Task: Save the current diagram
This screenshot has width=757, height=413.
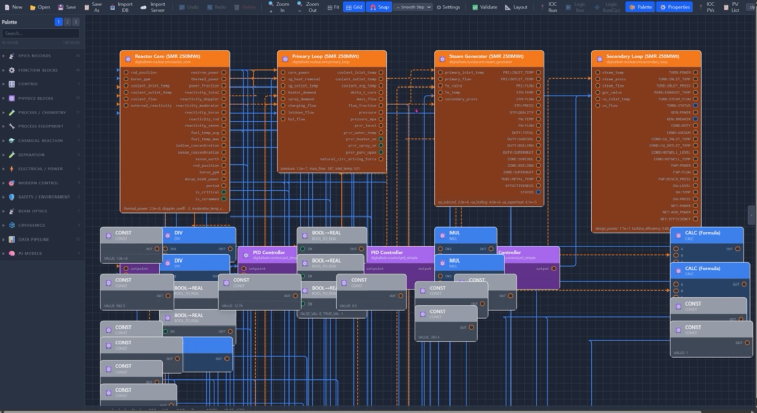Action: tap(67, 7)
